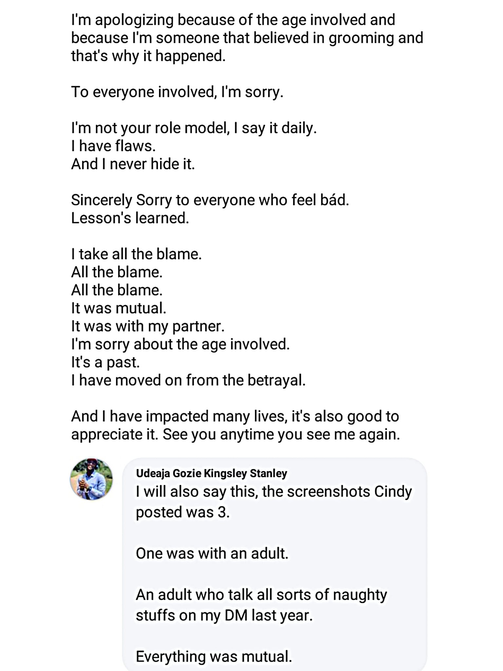This screenshot has height=671, width=503.
Task: Click the "I take all the blame" line
Action: [136, 254]
